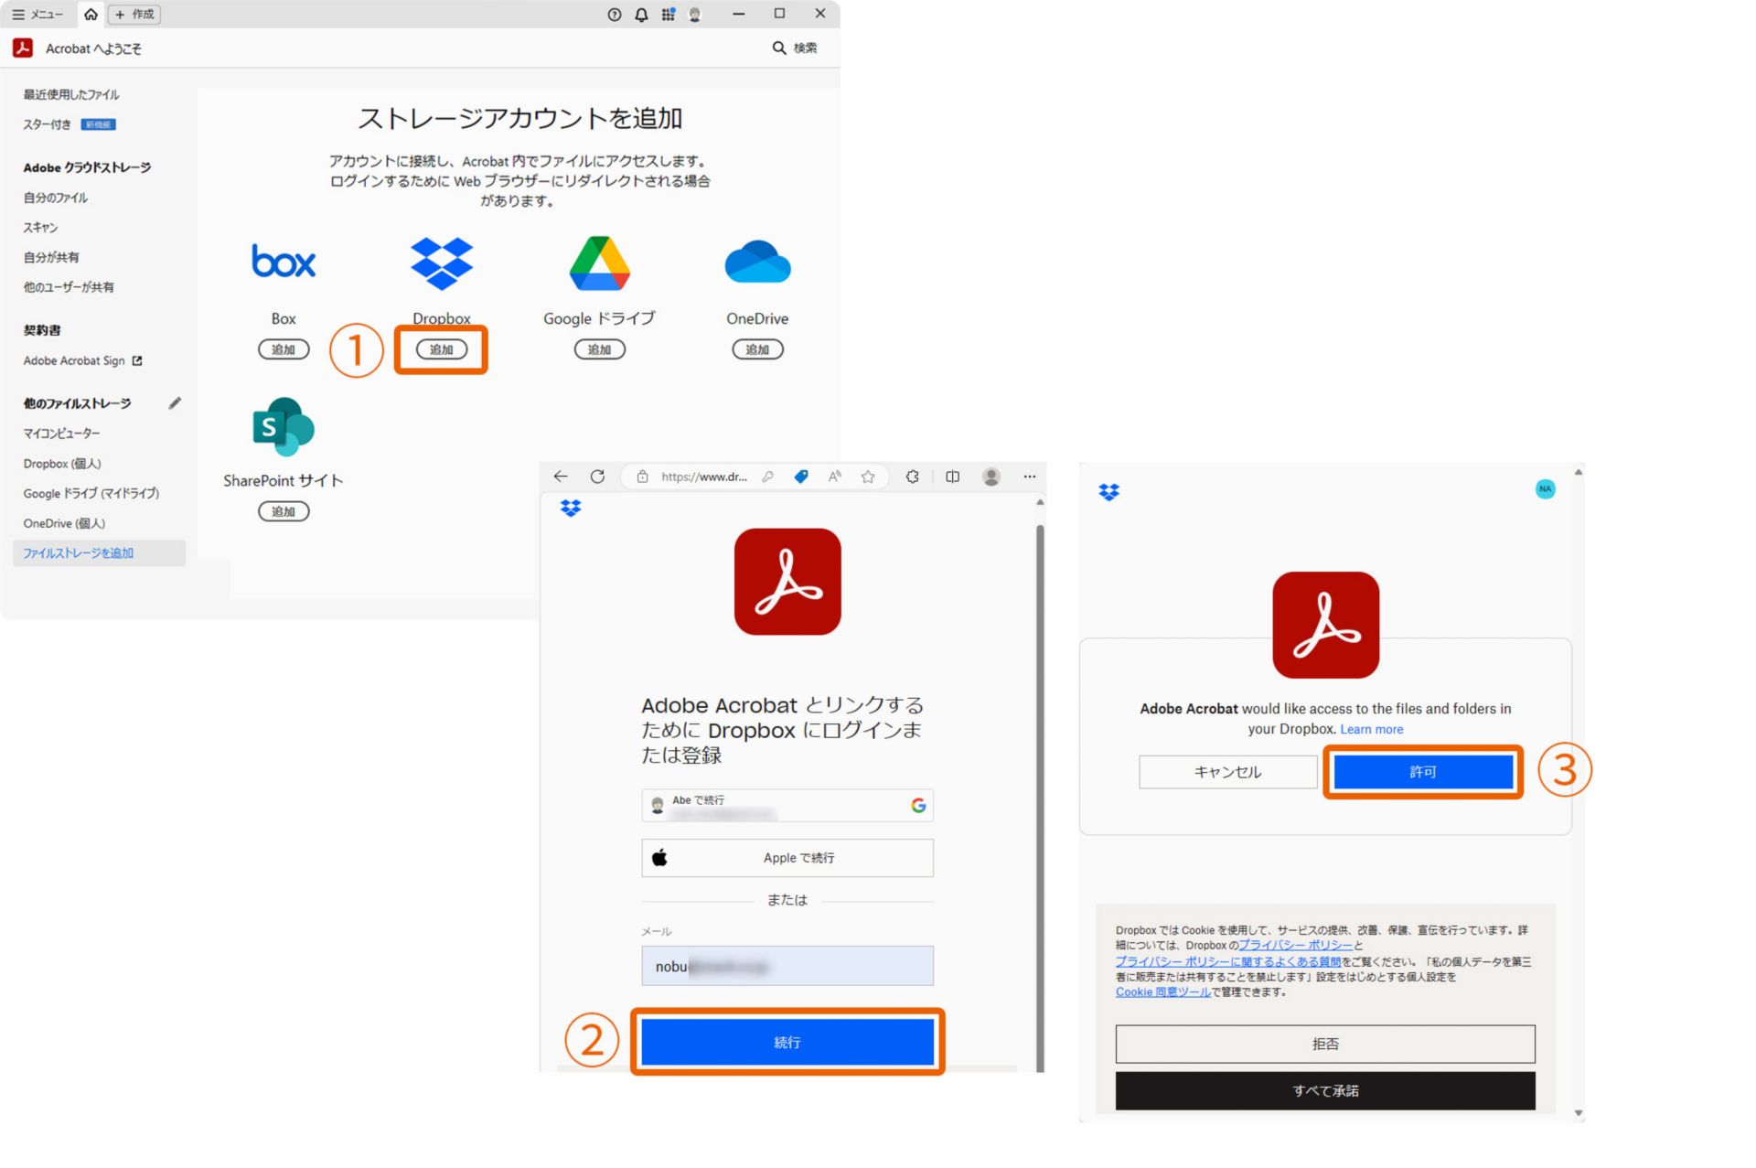This screenshot has width=1756, height=1168.
Task: Open the notifications bell icon
Action: coord(641,15)
